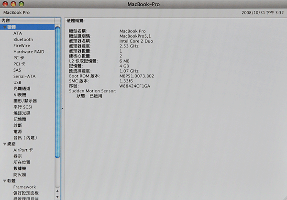
Task: Choose the PCI 卡 entry
Action: click(19, 64)
